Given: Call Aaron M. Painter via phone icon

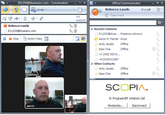Looking at the screenshot, I should click(x=158, y=39).
